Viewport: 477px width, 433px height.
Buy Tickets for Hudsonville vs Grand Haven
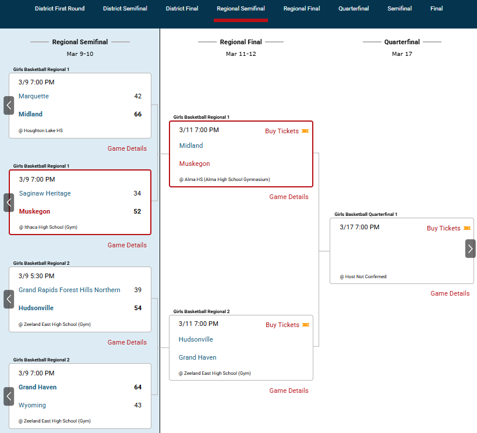click(x=282, y=325)
